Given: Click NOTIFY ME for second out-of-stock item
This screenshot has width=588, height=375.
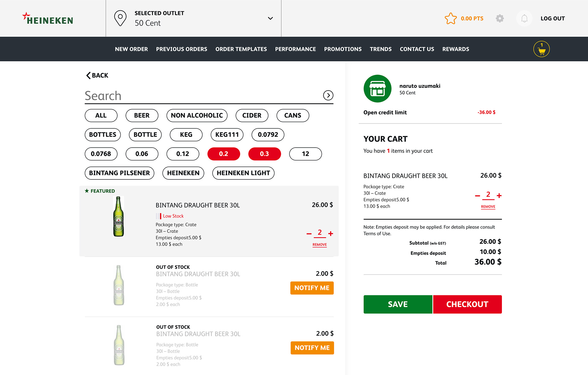Looking at the screenshot, I should [x=312, y=348].
